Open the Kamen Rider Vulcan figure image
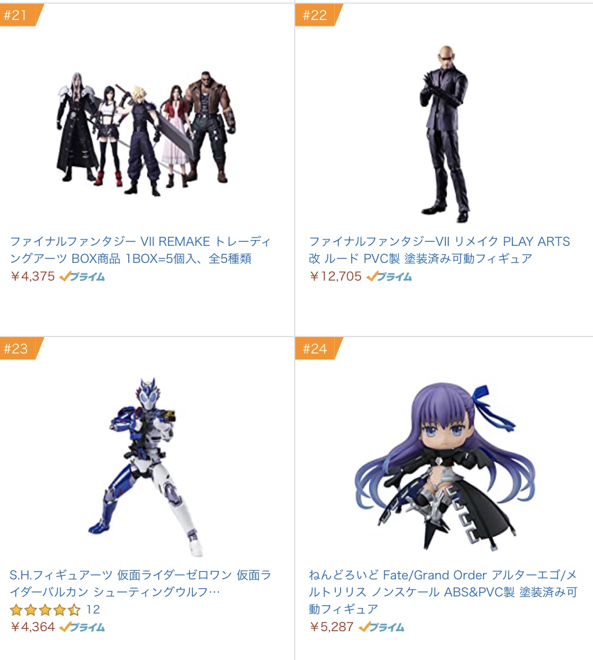Viewport: 593px width, 660px height. coord(146,467)
